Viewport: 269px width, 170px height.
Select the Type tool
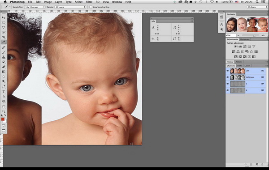pos(4,92)
